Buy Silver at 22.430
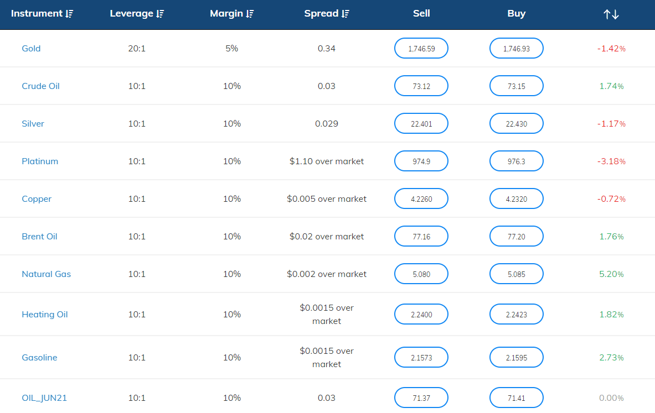The image size is (655, 413). (516, 124)
